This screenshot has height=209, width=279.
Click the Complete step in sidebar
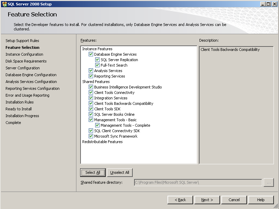coord(13,123)
